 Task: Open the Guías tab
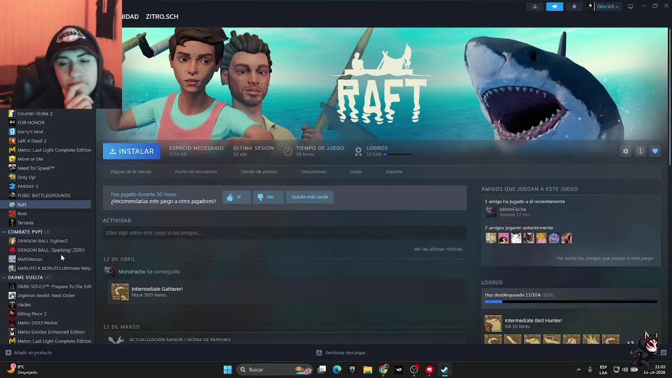coord(356,172)
